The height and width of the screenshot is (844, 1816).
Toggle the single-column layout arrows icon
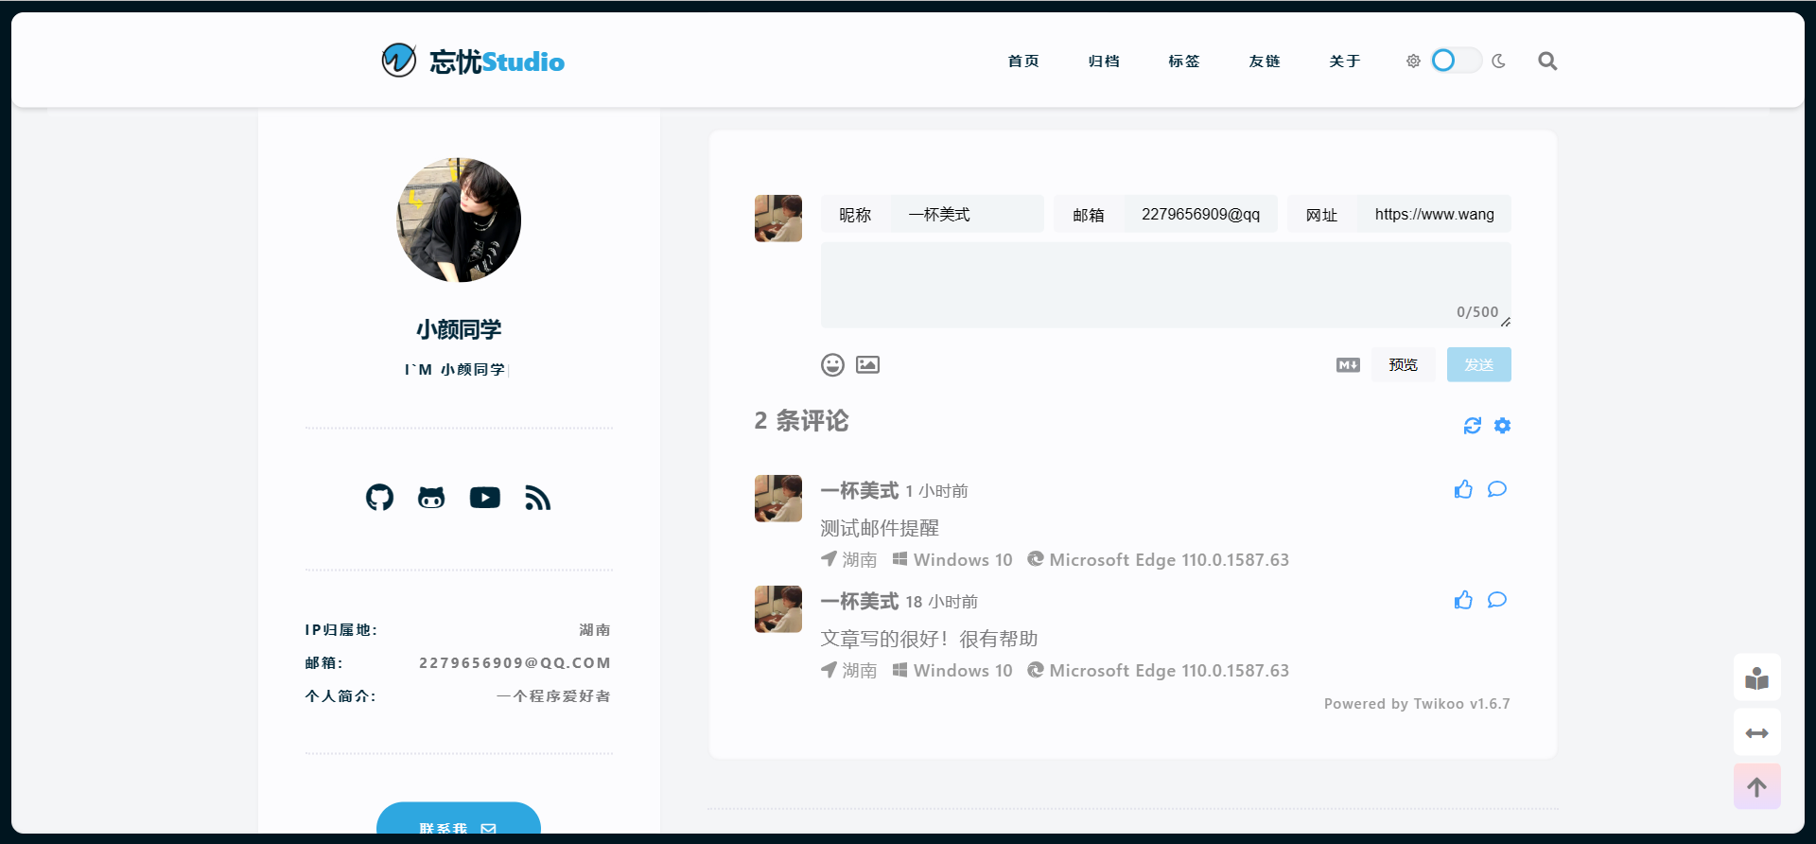1757,732
